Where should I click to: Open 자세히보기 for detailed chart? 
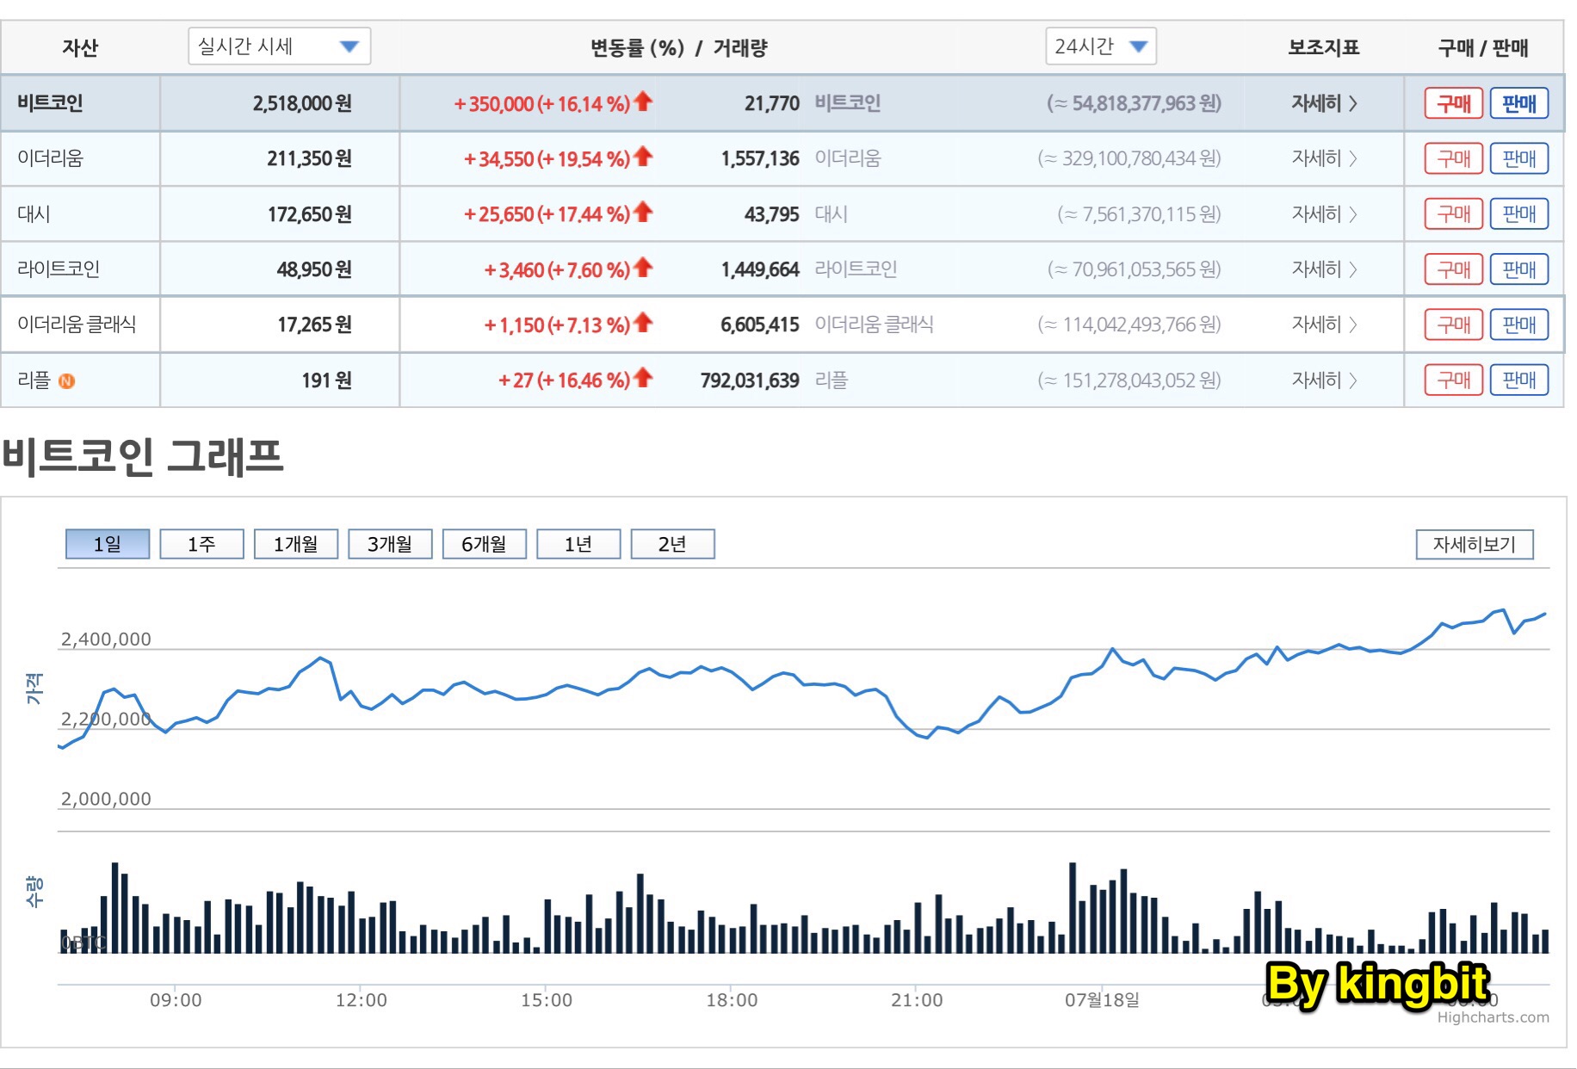(1475, 544)
